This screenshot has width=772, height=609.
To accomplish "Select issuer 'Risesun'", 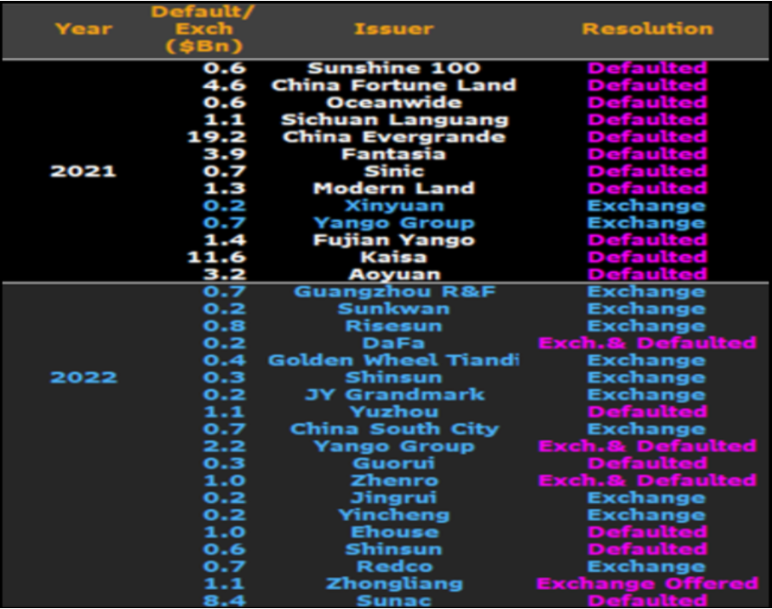I will [x=393, y=326].
